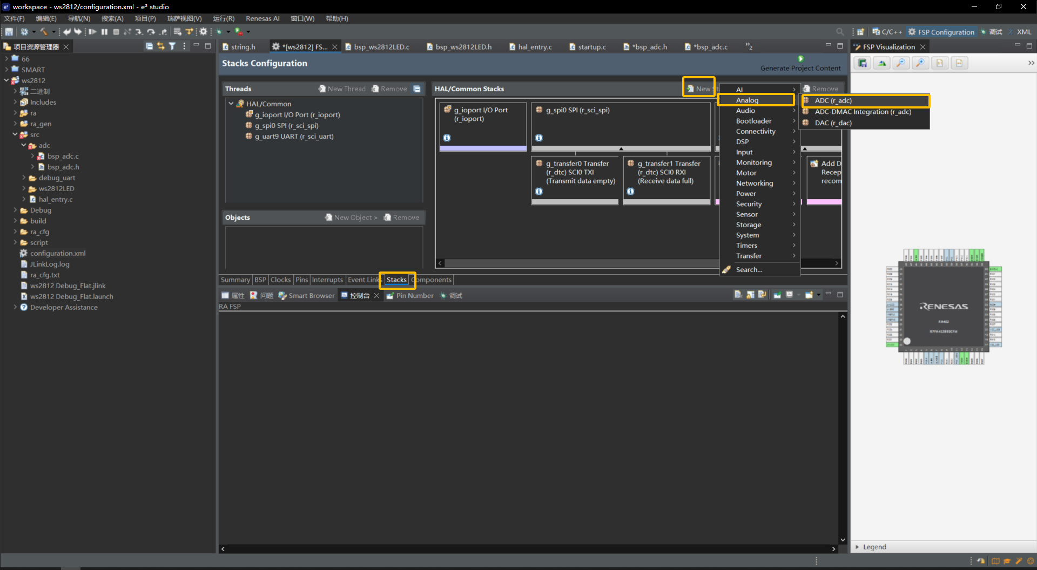The image size is (1037, 570).
Task: Expand the debug_uart folder
Action: [x=24, y=178]
